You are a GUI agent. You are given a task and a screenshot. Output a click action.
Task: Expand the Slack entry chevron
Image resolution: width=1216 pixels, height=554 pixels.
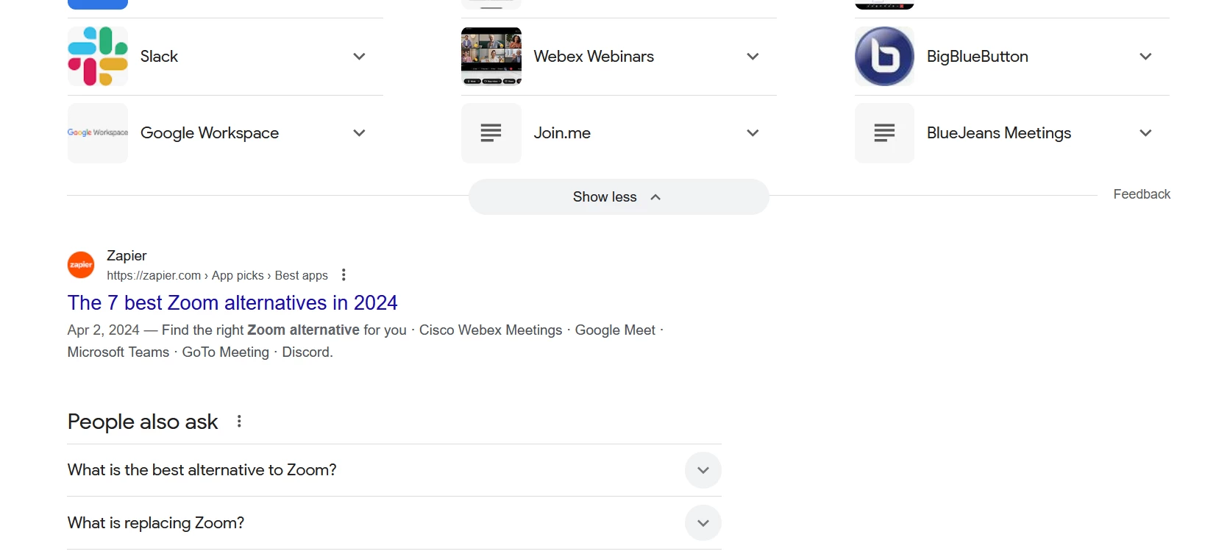click(359, 57)
